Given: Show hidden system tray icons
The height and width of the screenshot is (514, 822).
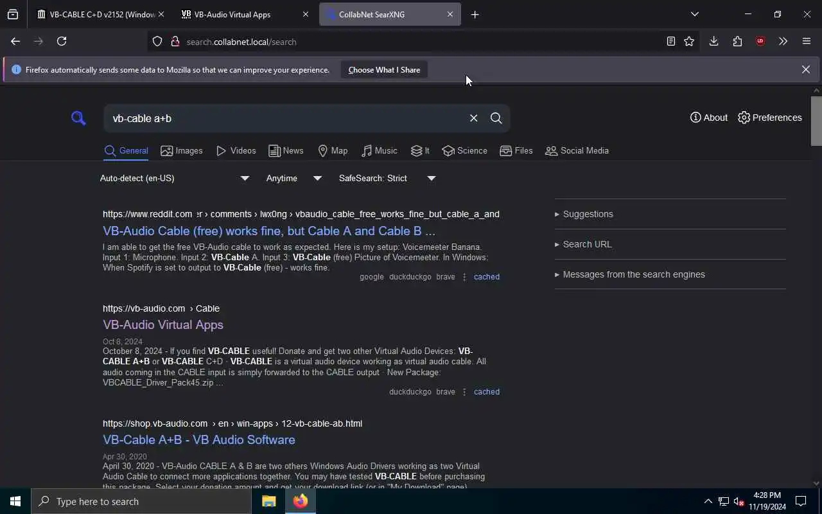Looking at the screenshot, I should [708, 501].
